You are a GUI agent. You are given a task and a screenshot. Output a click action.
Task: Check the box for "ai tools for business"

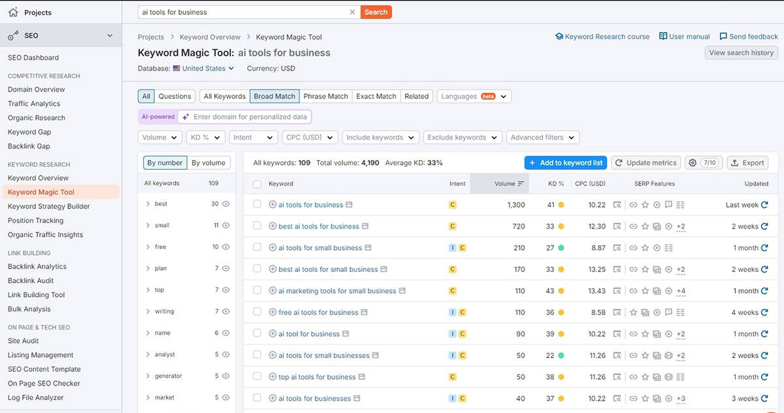pos(257,205)
